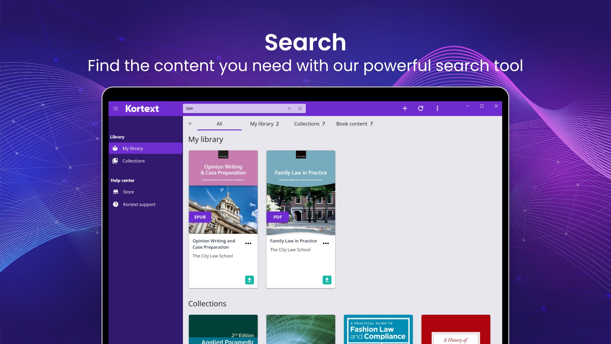Viewport: 611px width, 344px height.
Task: Switch to the All results tab
Action: point(219,124)
